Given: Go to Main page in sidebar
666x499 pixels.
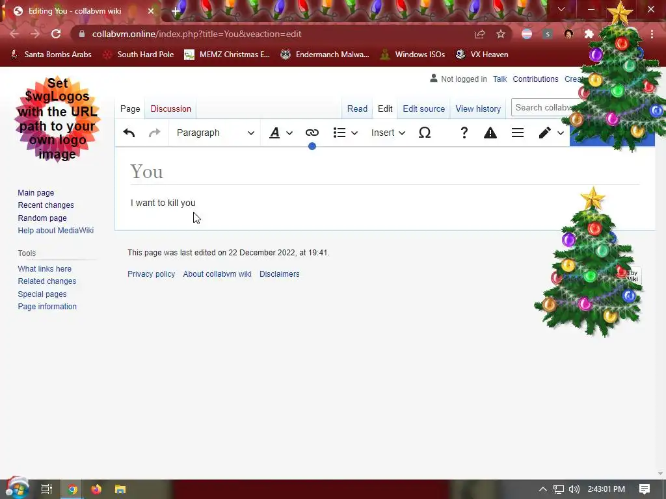Looking at the screenshot, I should [36, 192].
